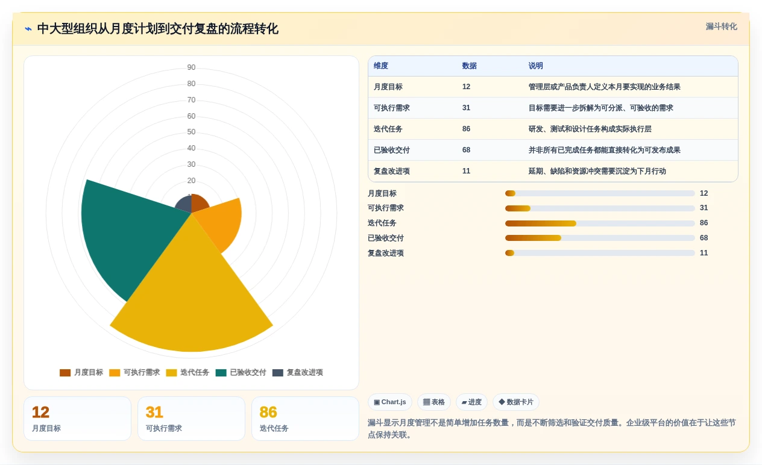Click the radial axis label 90
The height and width of the screenshot is (465, 762).
(x=191, y=67)
